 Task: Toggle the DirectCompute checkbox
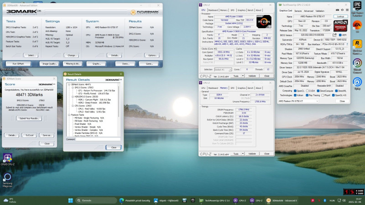click(318, 91)
